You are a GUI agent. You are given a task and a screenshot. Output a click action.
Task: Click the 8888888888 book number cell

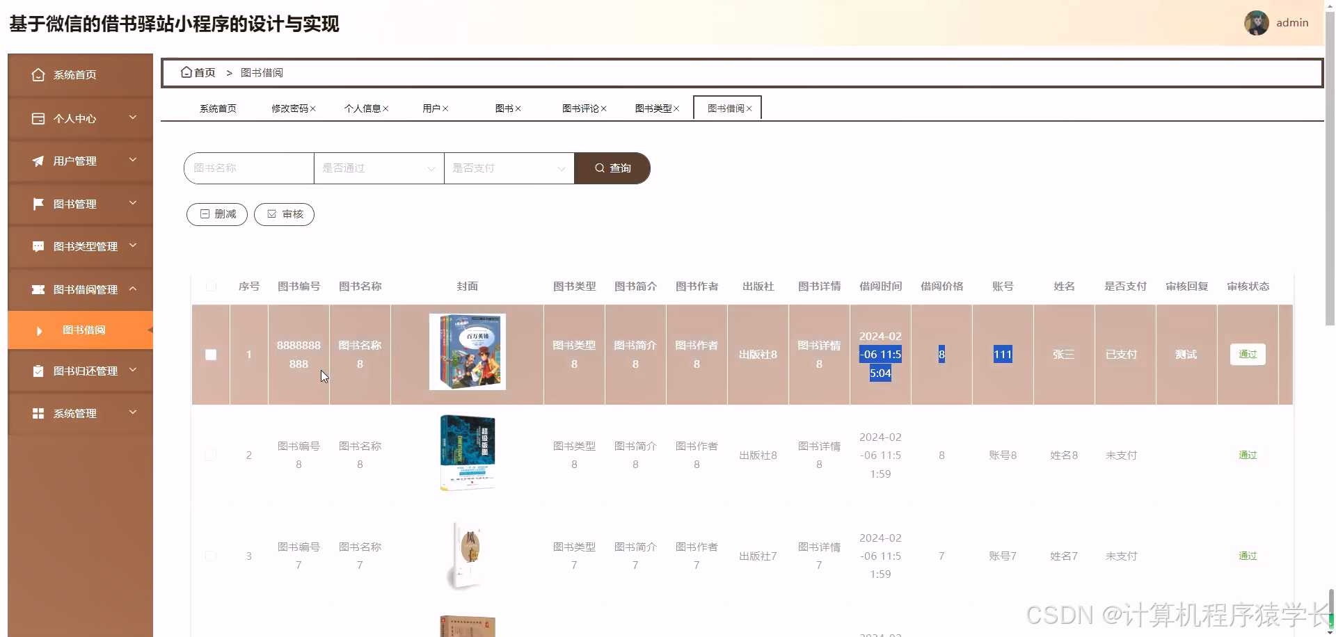point(299,355)
